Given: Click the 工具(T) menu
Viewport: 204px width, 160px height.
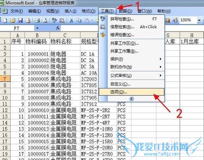Looking at the screenshot, I should pyautogui.click(x=107, y=11).
